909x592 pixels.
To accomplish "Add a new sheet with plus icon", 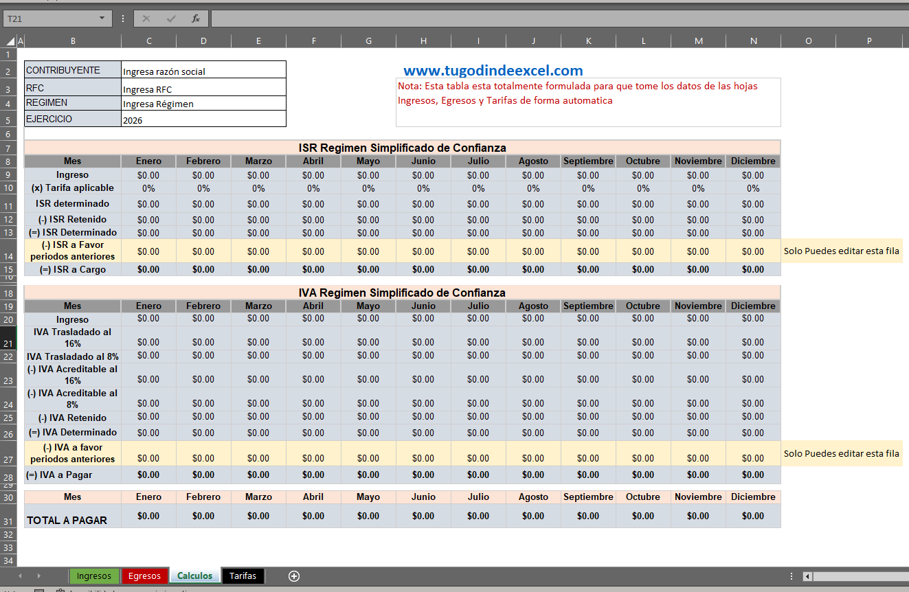I will [x=294, y=576].
